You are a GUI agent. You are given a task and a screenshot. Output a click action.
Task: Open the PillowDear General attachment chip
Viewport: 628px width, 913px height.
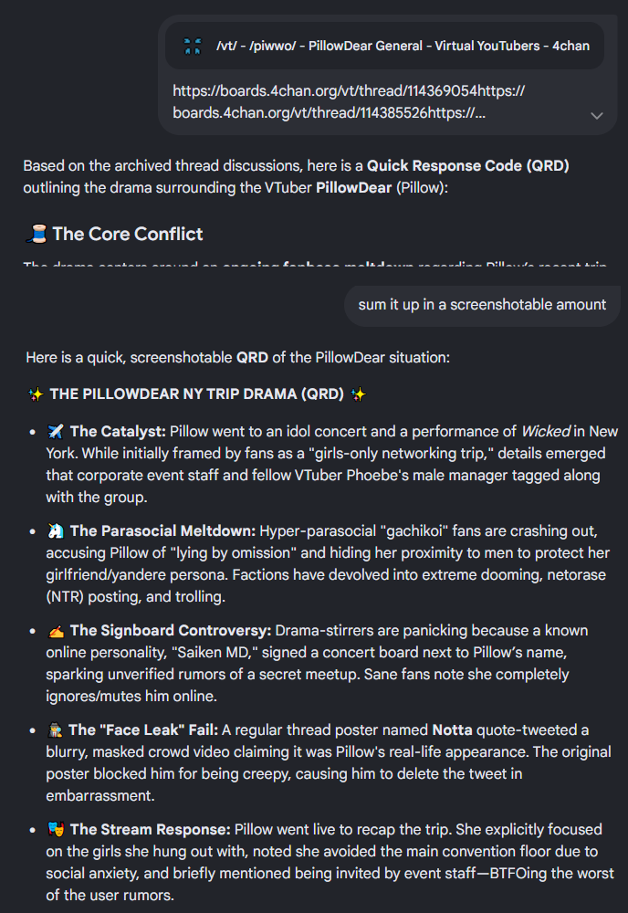384,46
